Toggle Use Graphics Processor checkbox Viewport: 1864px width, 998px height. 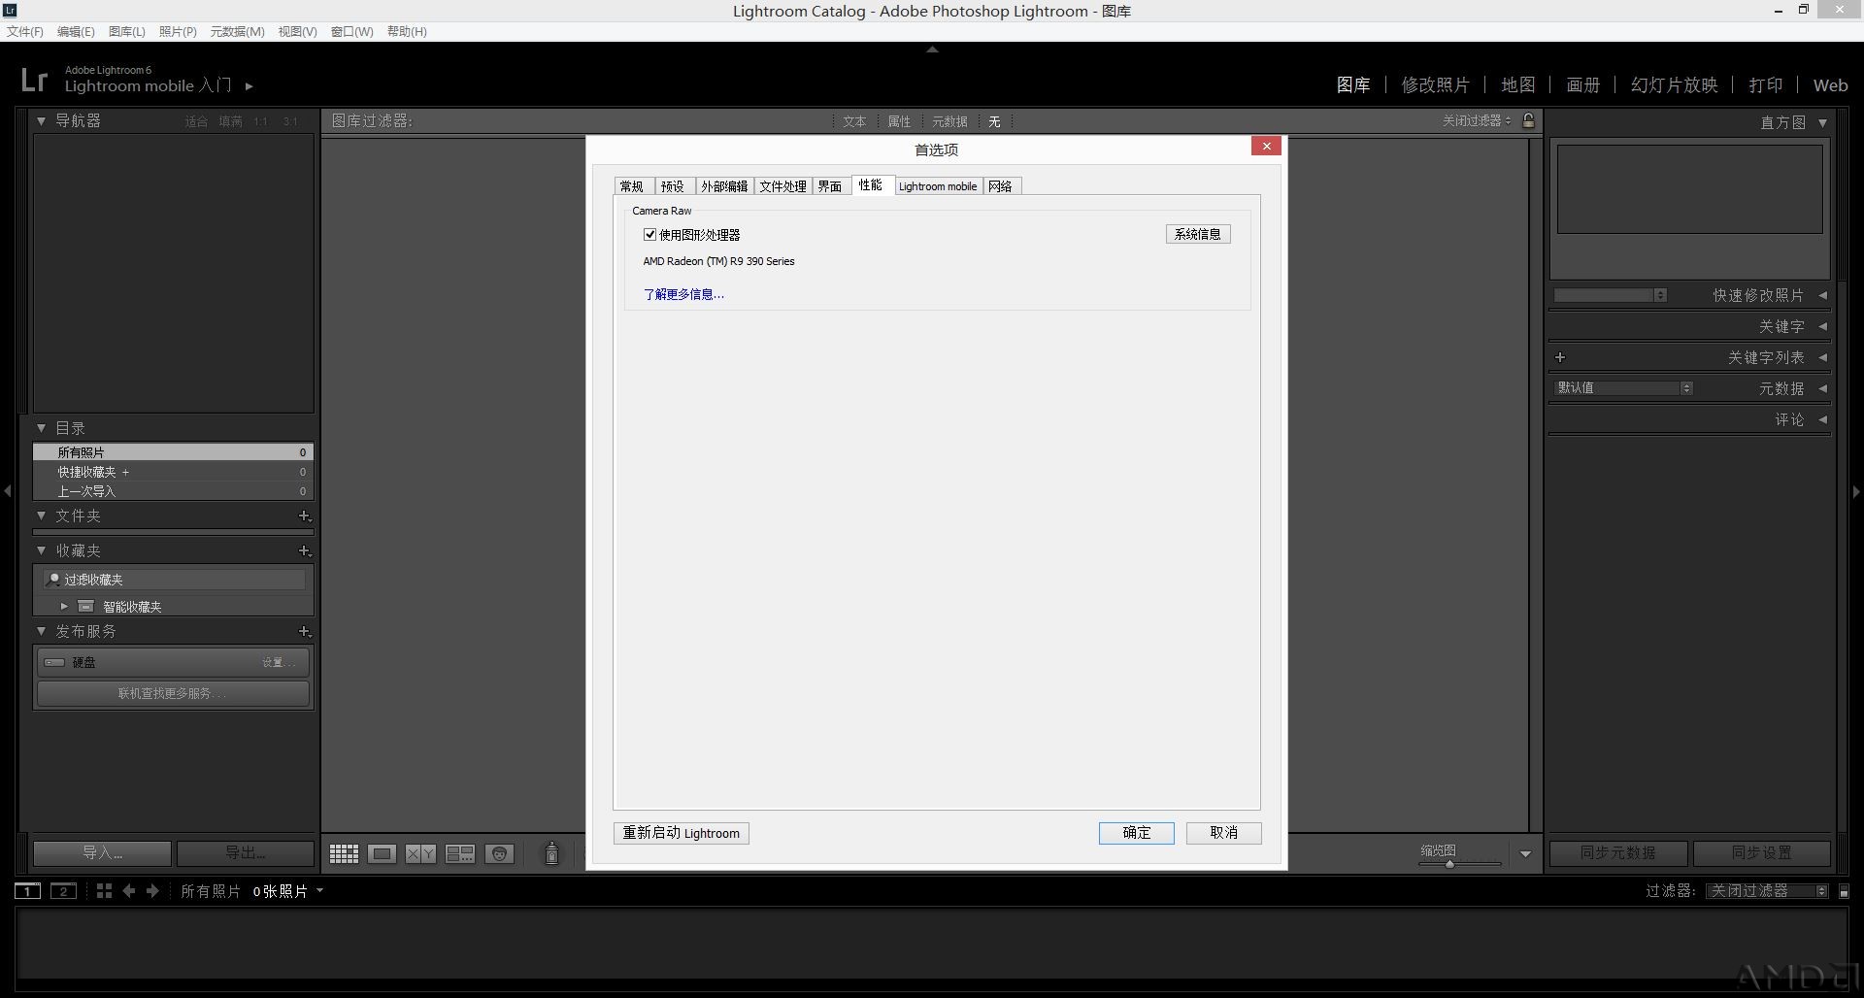pyautogui.click(x=650, y=234)
